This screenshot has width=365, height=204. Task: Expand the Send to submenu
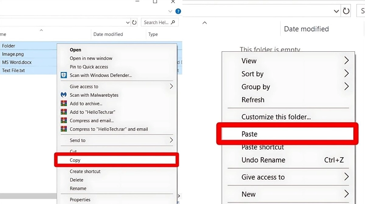[x=171, y=140]
